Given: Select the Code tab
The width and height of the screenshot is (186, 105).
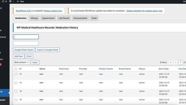Looking at the screenshot, I should (94, 18).
